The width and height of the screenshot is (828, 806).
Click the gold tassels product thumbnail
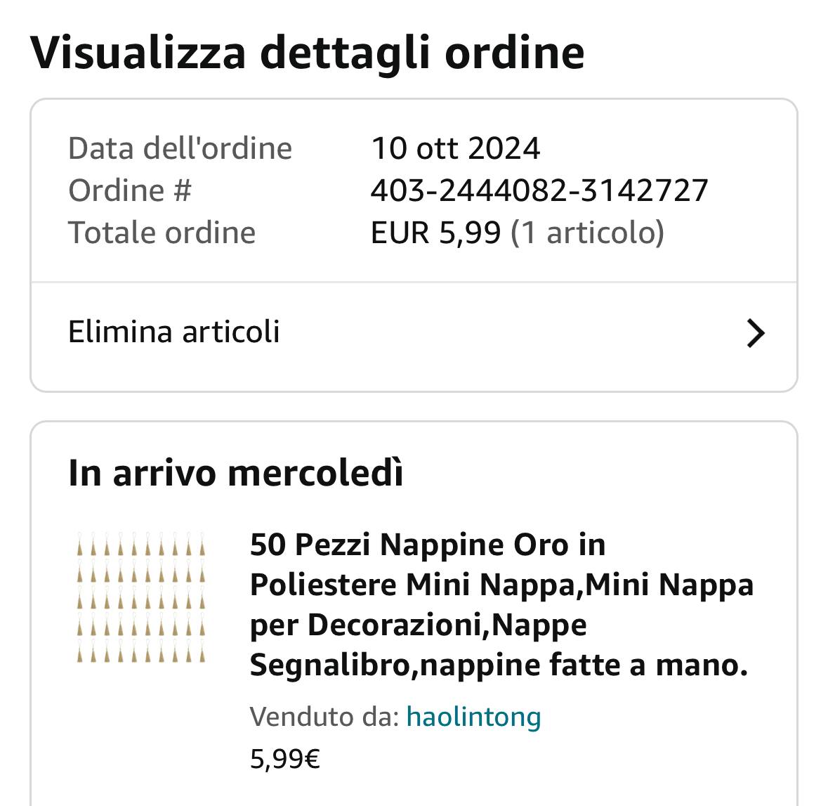point(141,598)
